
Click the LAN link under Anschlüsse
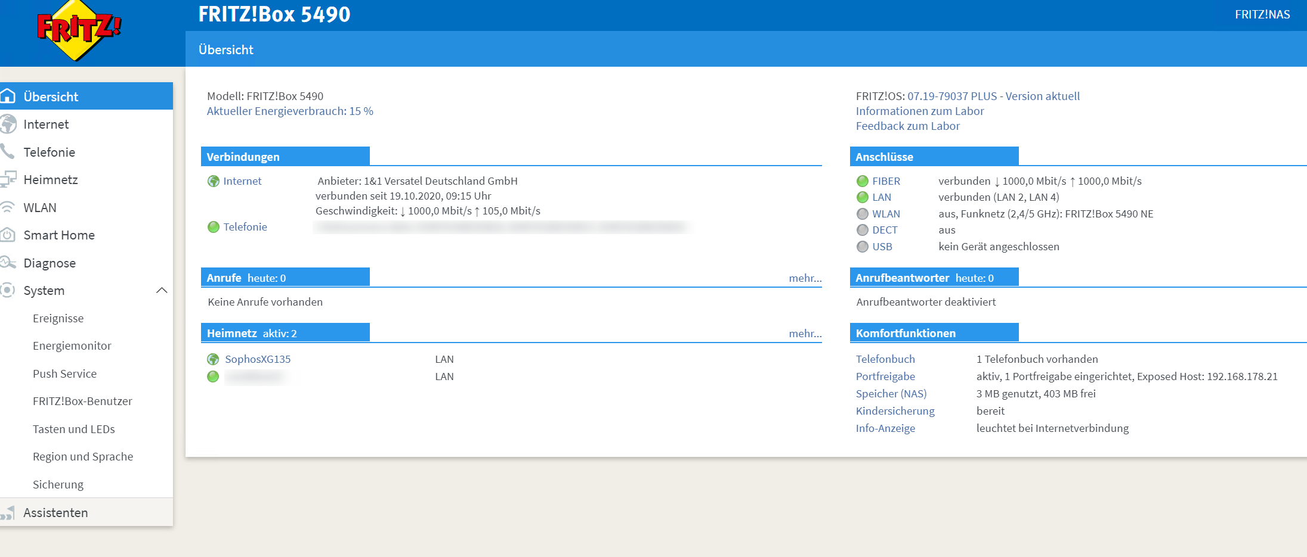(882, 197)
